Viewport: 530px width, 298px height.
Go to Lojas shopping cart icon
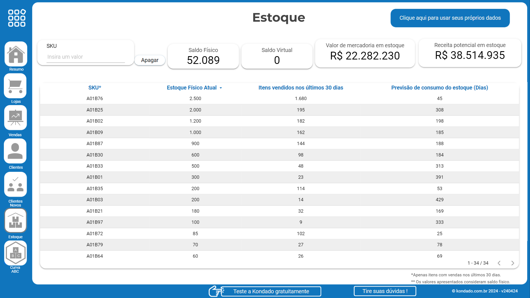[x=15, y=86]
